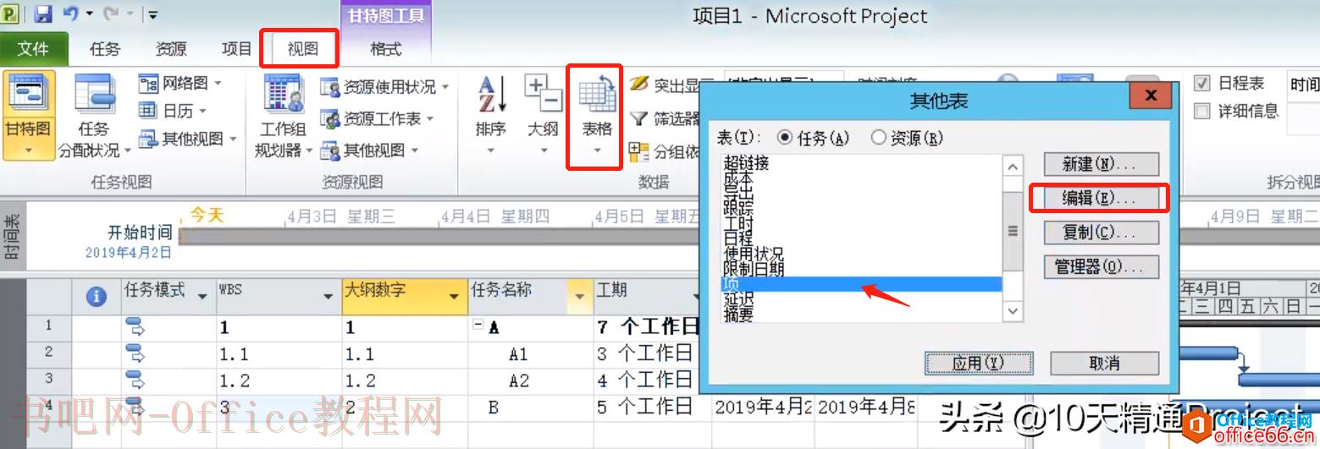This screenshot has width=1320, height=449.
Task: Open Customize Quick Access Toolbar dropdown
Action: pyautogui.click(x=152, y=14)
